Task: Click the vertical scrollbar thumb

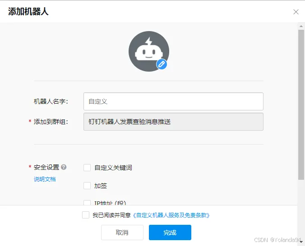Action: click(301, 105)
